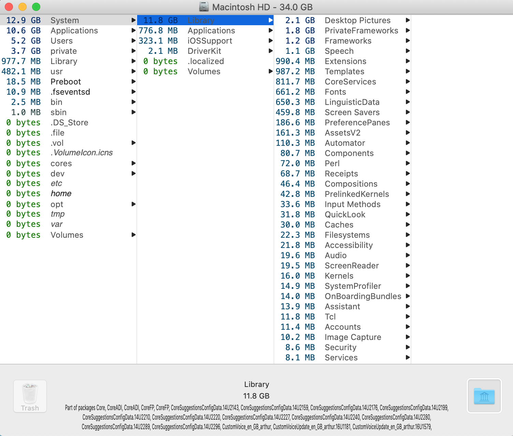Select the Extensions folder row
This screenshot has height=436, width=513.
click(x=342, y=61)
